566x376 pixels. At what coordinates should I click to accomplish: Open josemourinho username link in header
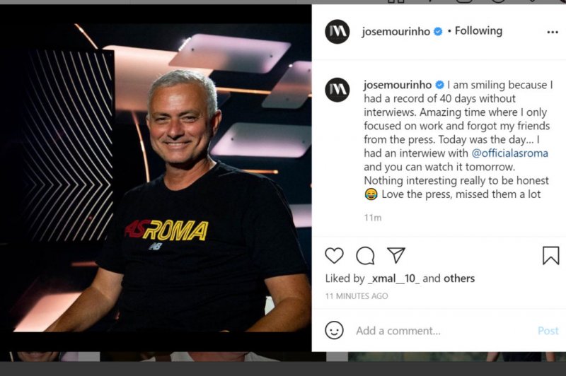click(395, 32)
